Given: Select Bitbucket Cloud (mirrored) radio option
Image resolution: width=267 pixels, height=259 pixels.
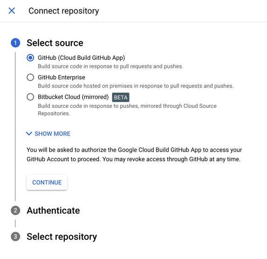Looking at the screenshot, I should (x=30, y=97).
